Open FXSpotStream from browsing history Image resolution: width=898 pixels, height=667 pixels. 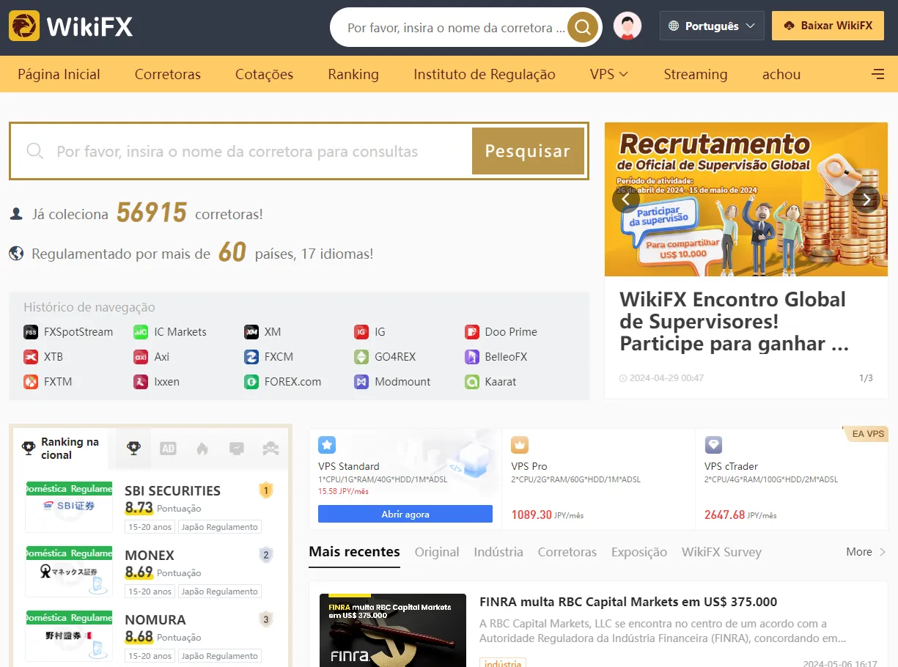[x=68, y=332]
